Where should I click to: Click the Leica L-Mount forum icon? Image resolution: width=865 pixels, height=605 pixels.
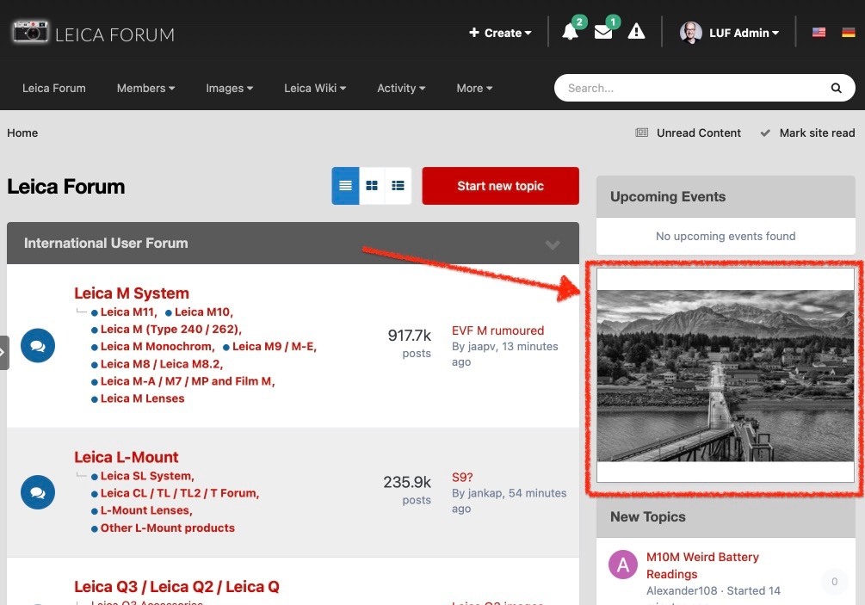38,492
